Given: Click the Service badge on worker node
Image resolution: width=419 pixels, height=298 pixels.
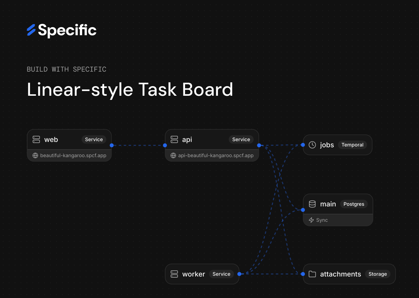Looking at the screenshot, I should (x=221, y=274).
